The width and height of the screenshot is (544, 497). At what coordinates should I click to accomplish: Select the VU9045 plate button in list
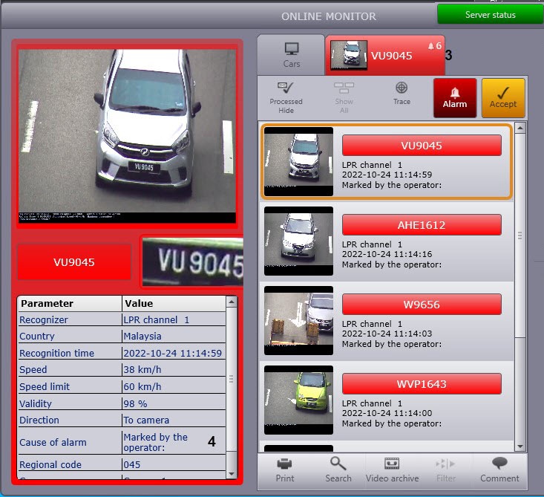pos(422,145)
